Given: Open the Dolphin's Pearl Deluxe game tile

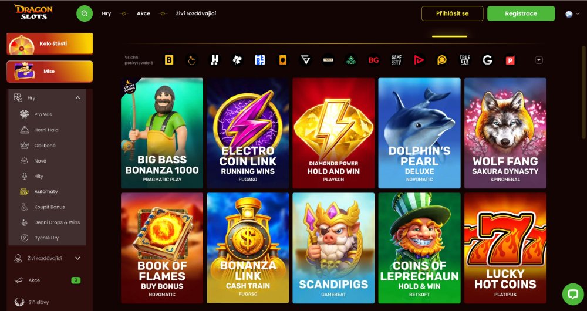Looking at the screenshot, I should (419, 133).
